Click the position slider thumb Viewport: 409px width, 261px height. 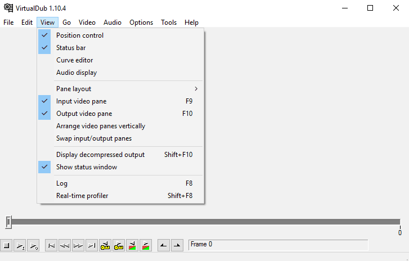(8, 222)
